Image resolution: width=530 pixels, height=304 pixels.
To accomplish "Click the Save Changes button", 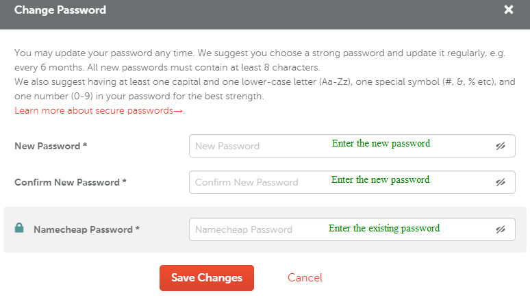I will pos(207,277).
